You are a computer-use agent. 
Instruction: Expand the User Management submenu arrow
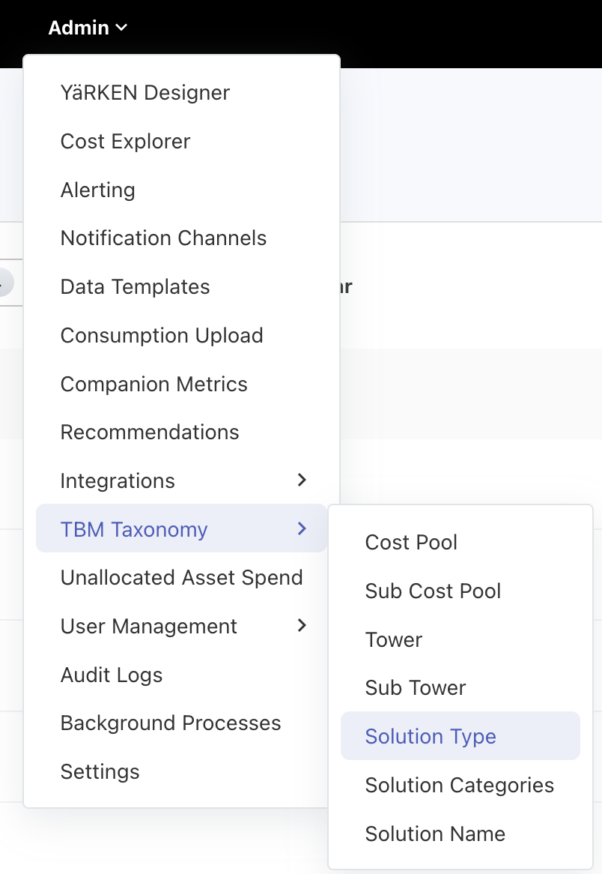point(302,626)
